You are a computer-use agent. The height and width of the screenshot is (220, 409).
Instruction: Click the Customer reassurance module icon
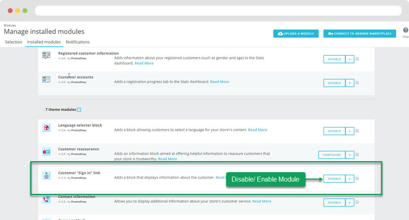tap(46, 151)
